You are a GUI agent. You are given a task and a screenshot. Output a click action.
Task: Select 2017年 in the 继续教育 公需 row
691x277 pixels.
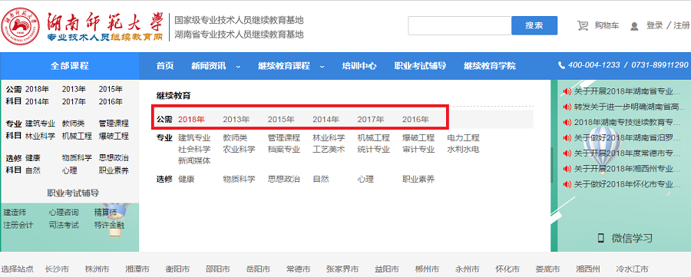(x=371, y=119)
